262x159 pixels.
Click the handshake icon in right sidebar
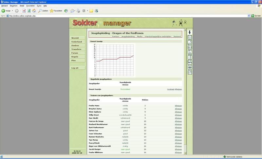coord(190,62)
